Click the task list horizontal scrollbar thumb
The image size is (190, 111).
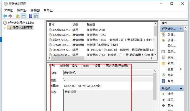tap(68, 58)
